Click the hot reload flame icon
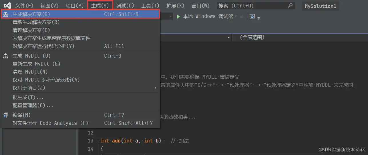 (242, 17)
